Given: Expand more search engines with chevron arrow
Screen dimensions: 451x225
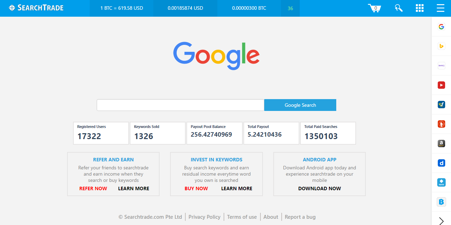Looking at the screenshot, I should (441, 220).
